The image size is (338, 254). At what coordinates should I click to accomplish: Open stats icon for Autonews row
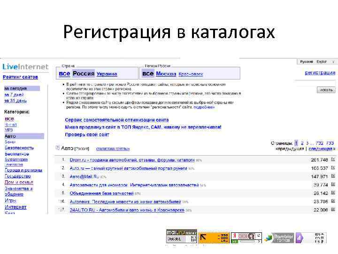[333, 201]
